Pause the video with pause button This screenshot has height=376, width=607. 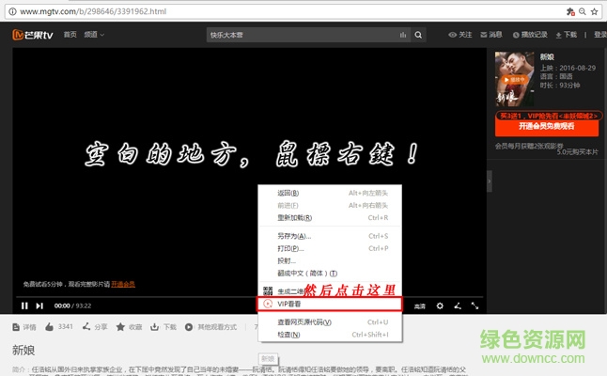pos(24,305)
